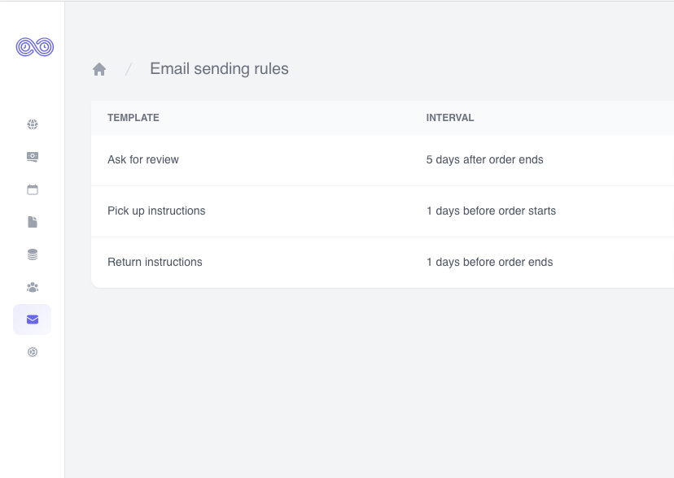Open the document sidebar icon
The height and width of the screenshot is (478, 674).
tap(33, 222)
